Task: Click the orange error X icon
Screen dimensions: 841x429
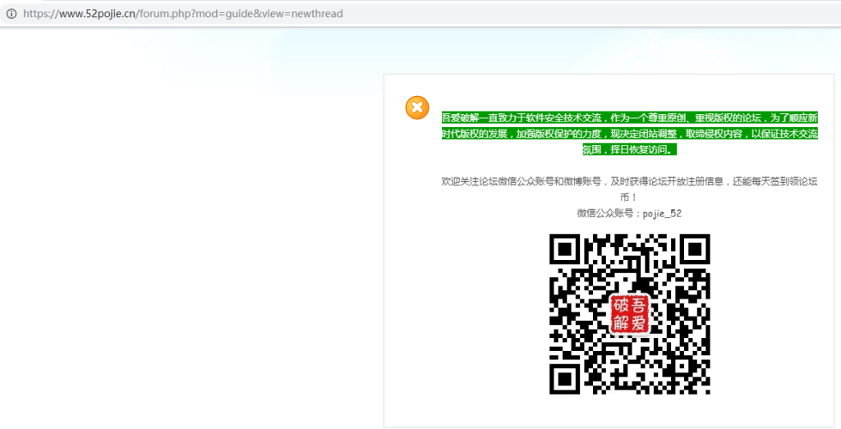Action: coord(417,107)
